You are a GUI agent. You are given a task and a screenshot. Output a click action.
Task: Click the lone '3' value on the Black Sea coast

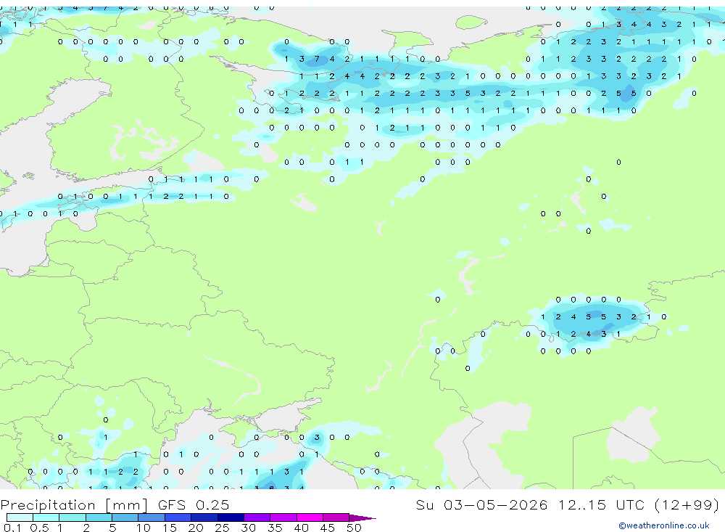(317, 437)
